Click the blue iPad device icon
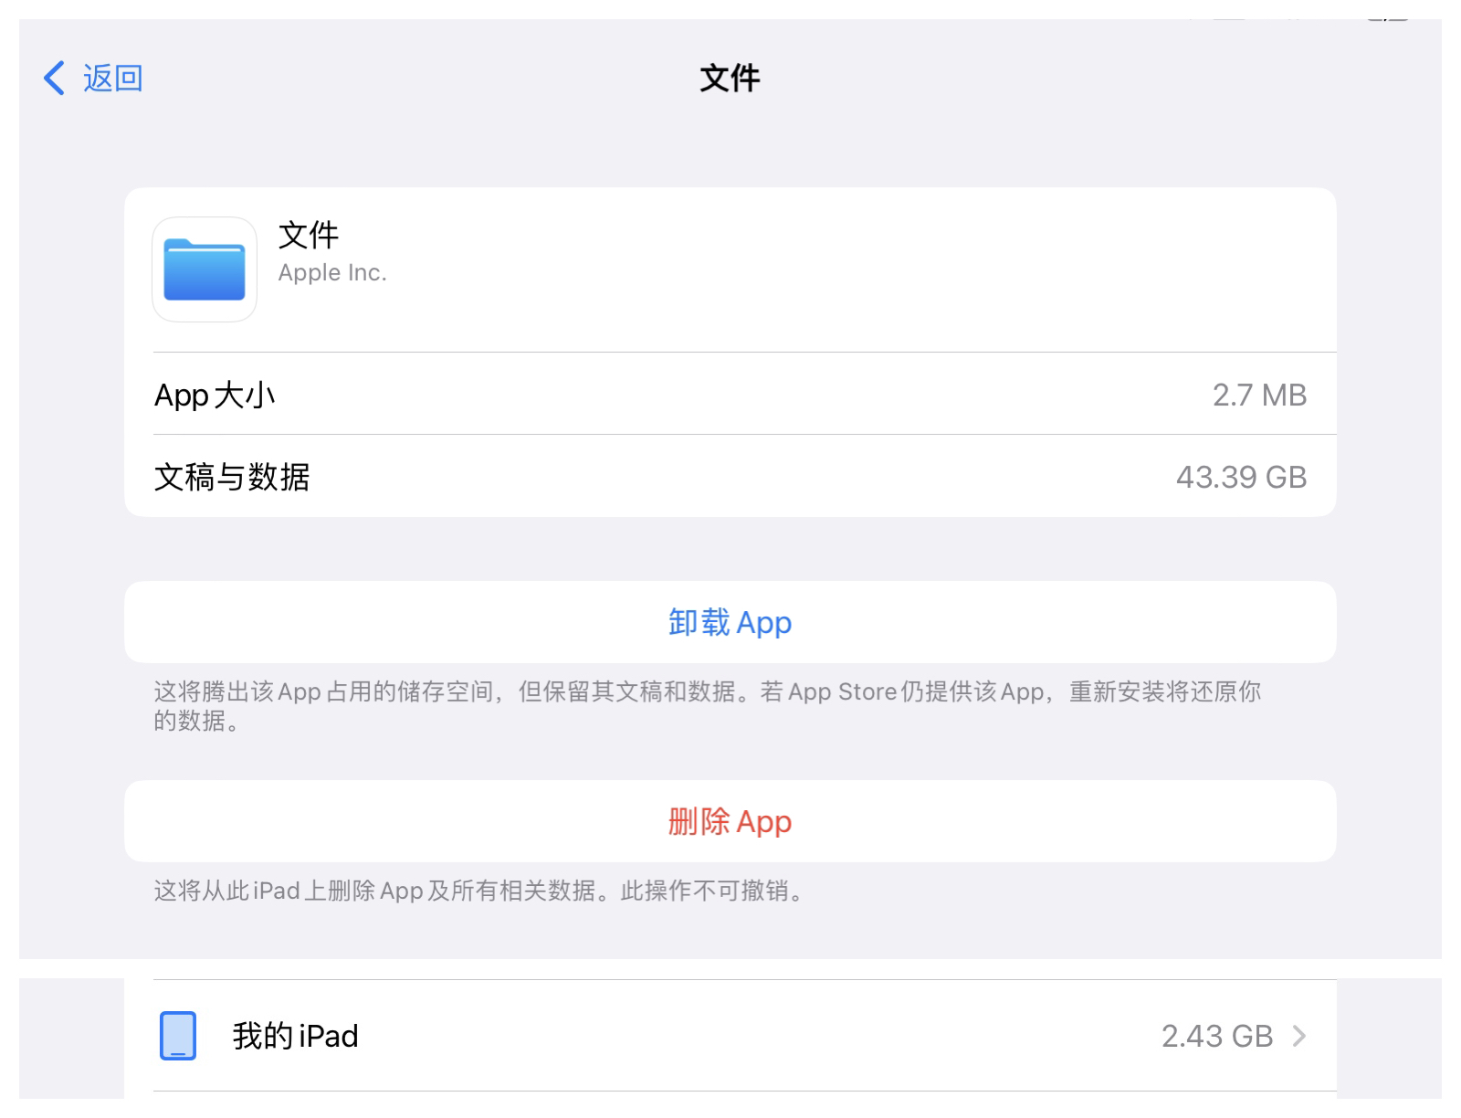 point(178,1036)
